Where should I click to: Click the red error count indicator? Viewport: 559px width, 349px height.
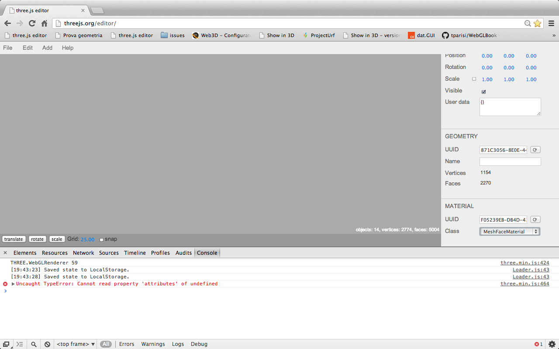(x=538, y=344)
